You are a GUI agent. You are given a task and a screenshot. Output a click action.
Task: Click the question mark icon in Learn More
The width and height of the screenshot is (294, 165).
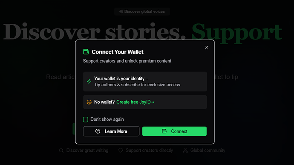pos(98,131)
